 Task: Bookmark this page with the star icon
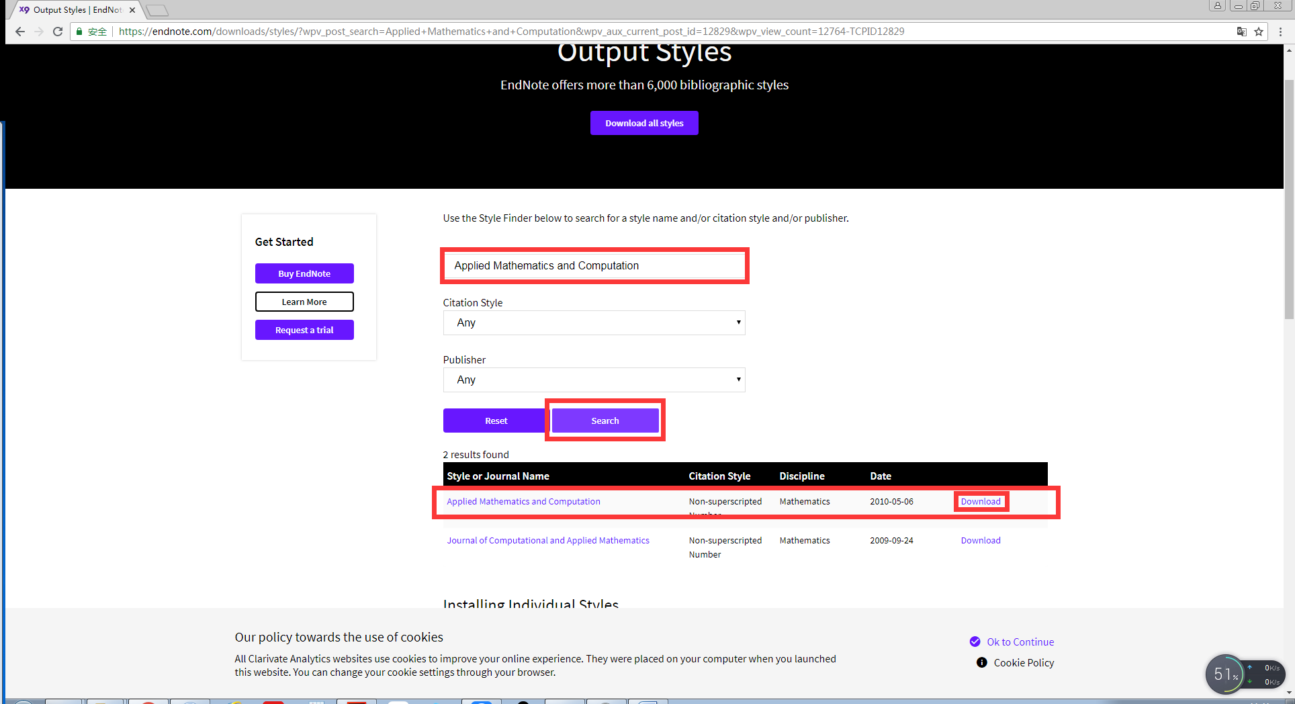point(1259,32)
